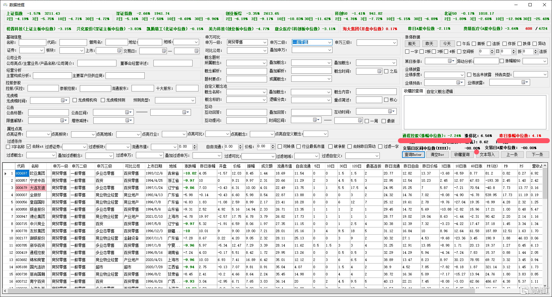
Task: Increase the 连板 count spinner value
Action: 535,50
